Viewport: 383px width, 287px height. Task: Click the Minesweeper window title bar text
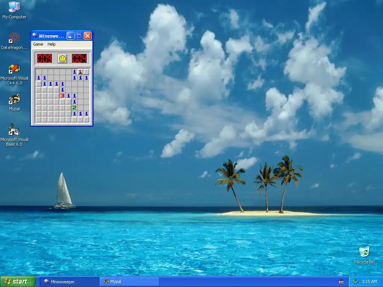(51, 36)
